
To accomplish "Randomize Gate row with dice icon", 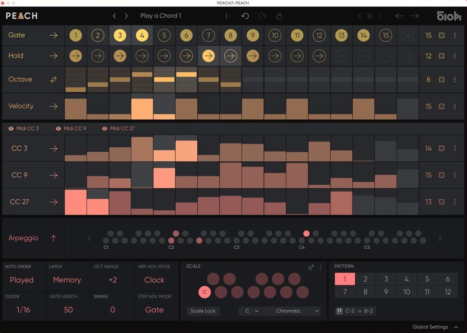I will click(x=442, y=35).
